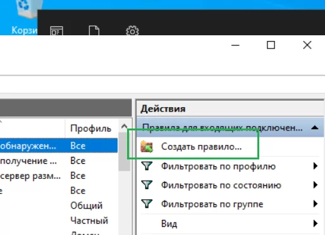
Task: Click the rules list scroll up arrow
Action: coord(125,127)
